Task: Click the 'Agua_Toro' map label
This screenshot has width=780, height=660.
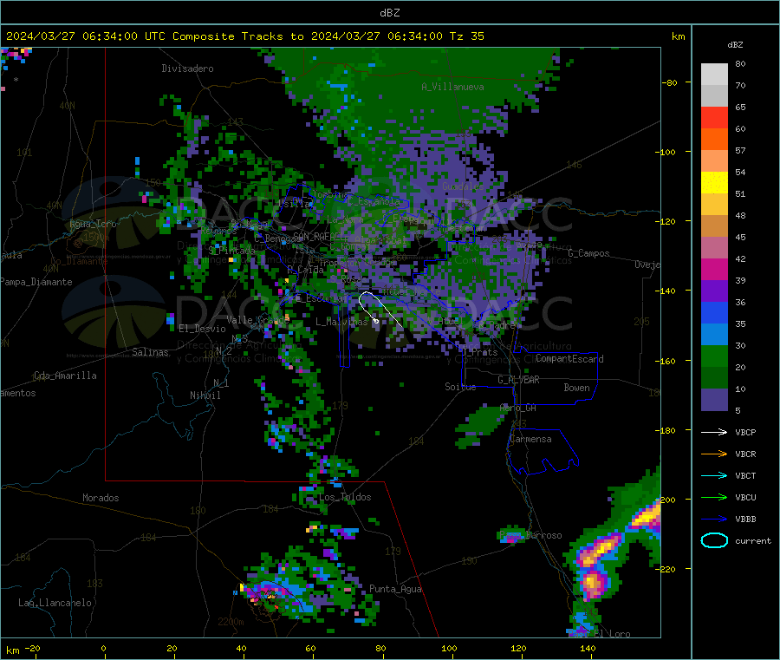Action: (x=93, y=224)
